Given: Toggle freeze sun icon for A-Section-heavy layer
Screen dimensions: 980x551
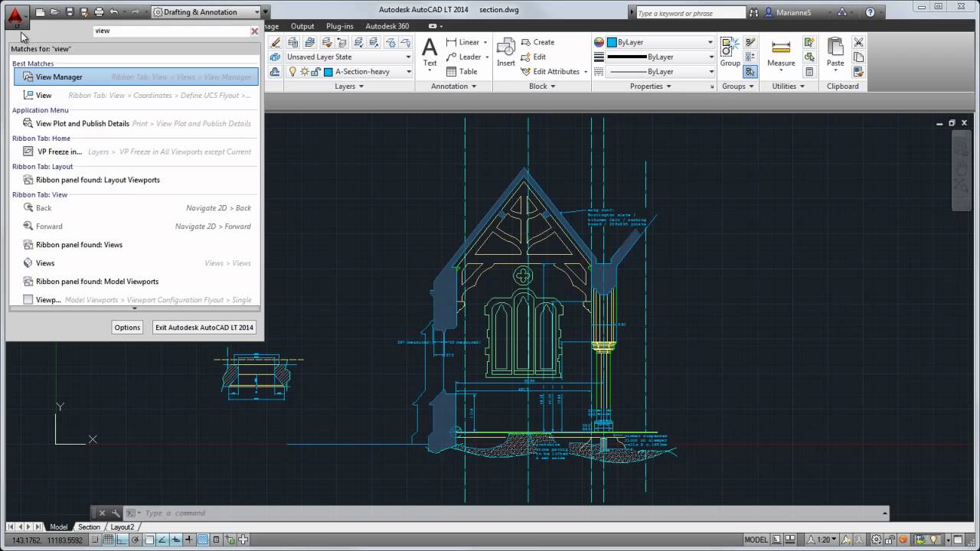Looking at the screenshot, I should (x=304, y=71).
